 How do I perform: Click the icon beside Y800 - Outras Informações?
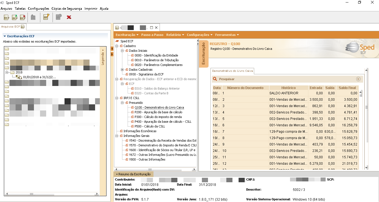click(127, 159)
